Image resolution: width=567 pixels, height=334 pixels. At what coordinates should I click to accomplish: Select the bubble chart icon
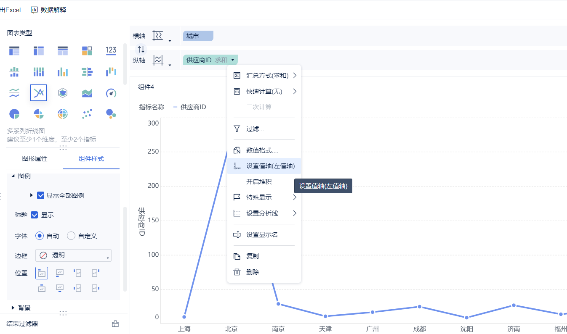tap(111, 113)
